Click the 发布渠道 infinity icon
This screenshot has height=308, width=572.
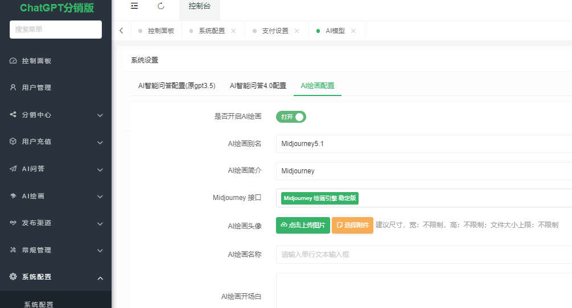pos(13,222)
